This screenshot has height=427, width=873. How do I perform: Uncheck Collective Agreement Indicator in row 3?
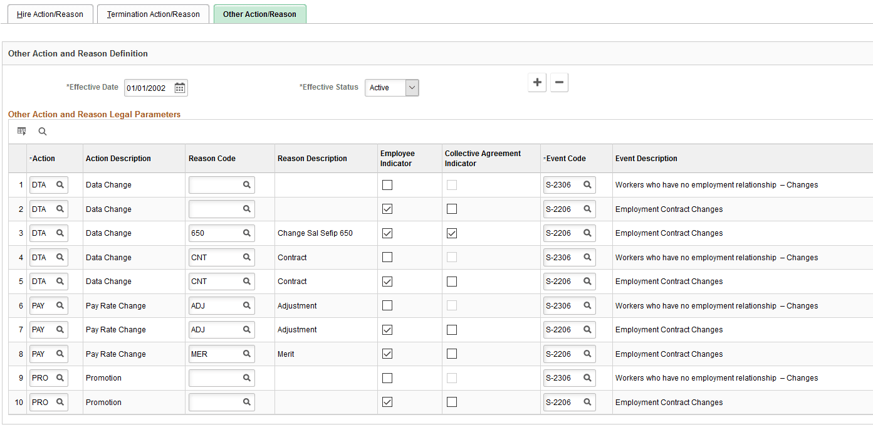[452, 233]
